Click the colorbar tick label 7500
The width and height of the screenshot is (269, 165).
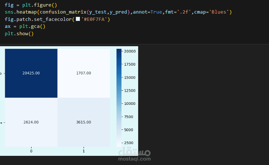coord(129,117)
